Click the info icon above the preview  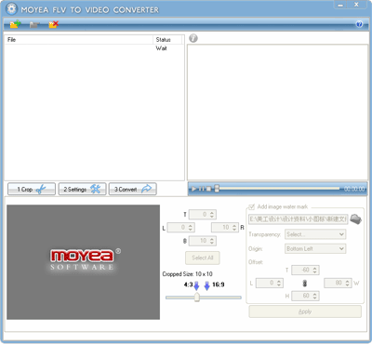193,38
